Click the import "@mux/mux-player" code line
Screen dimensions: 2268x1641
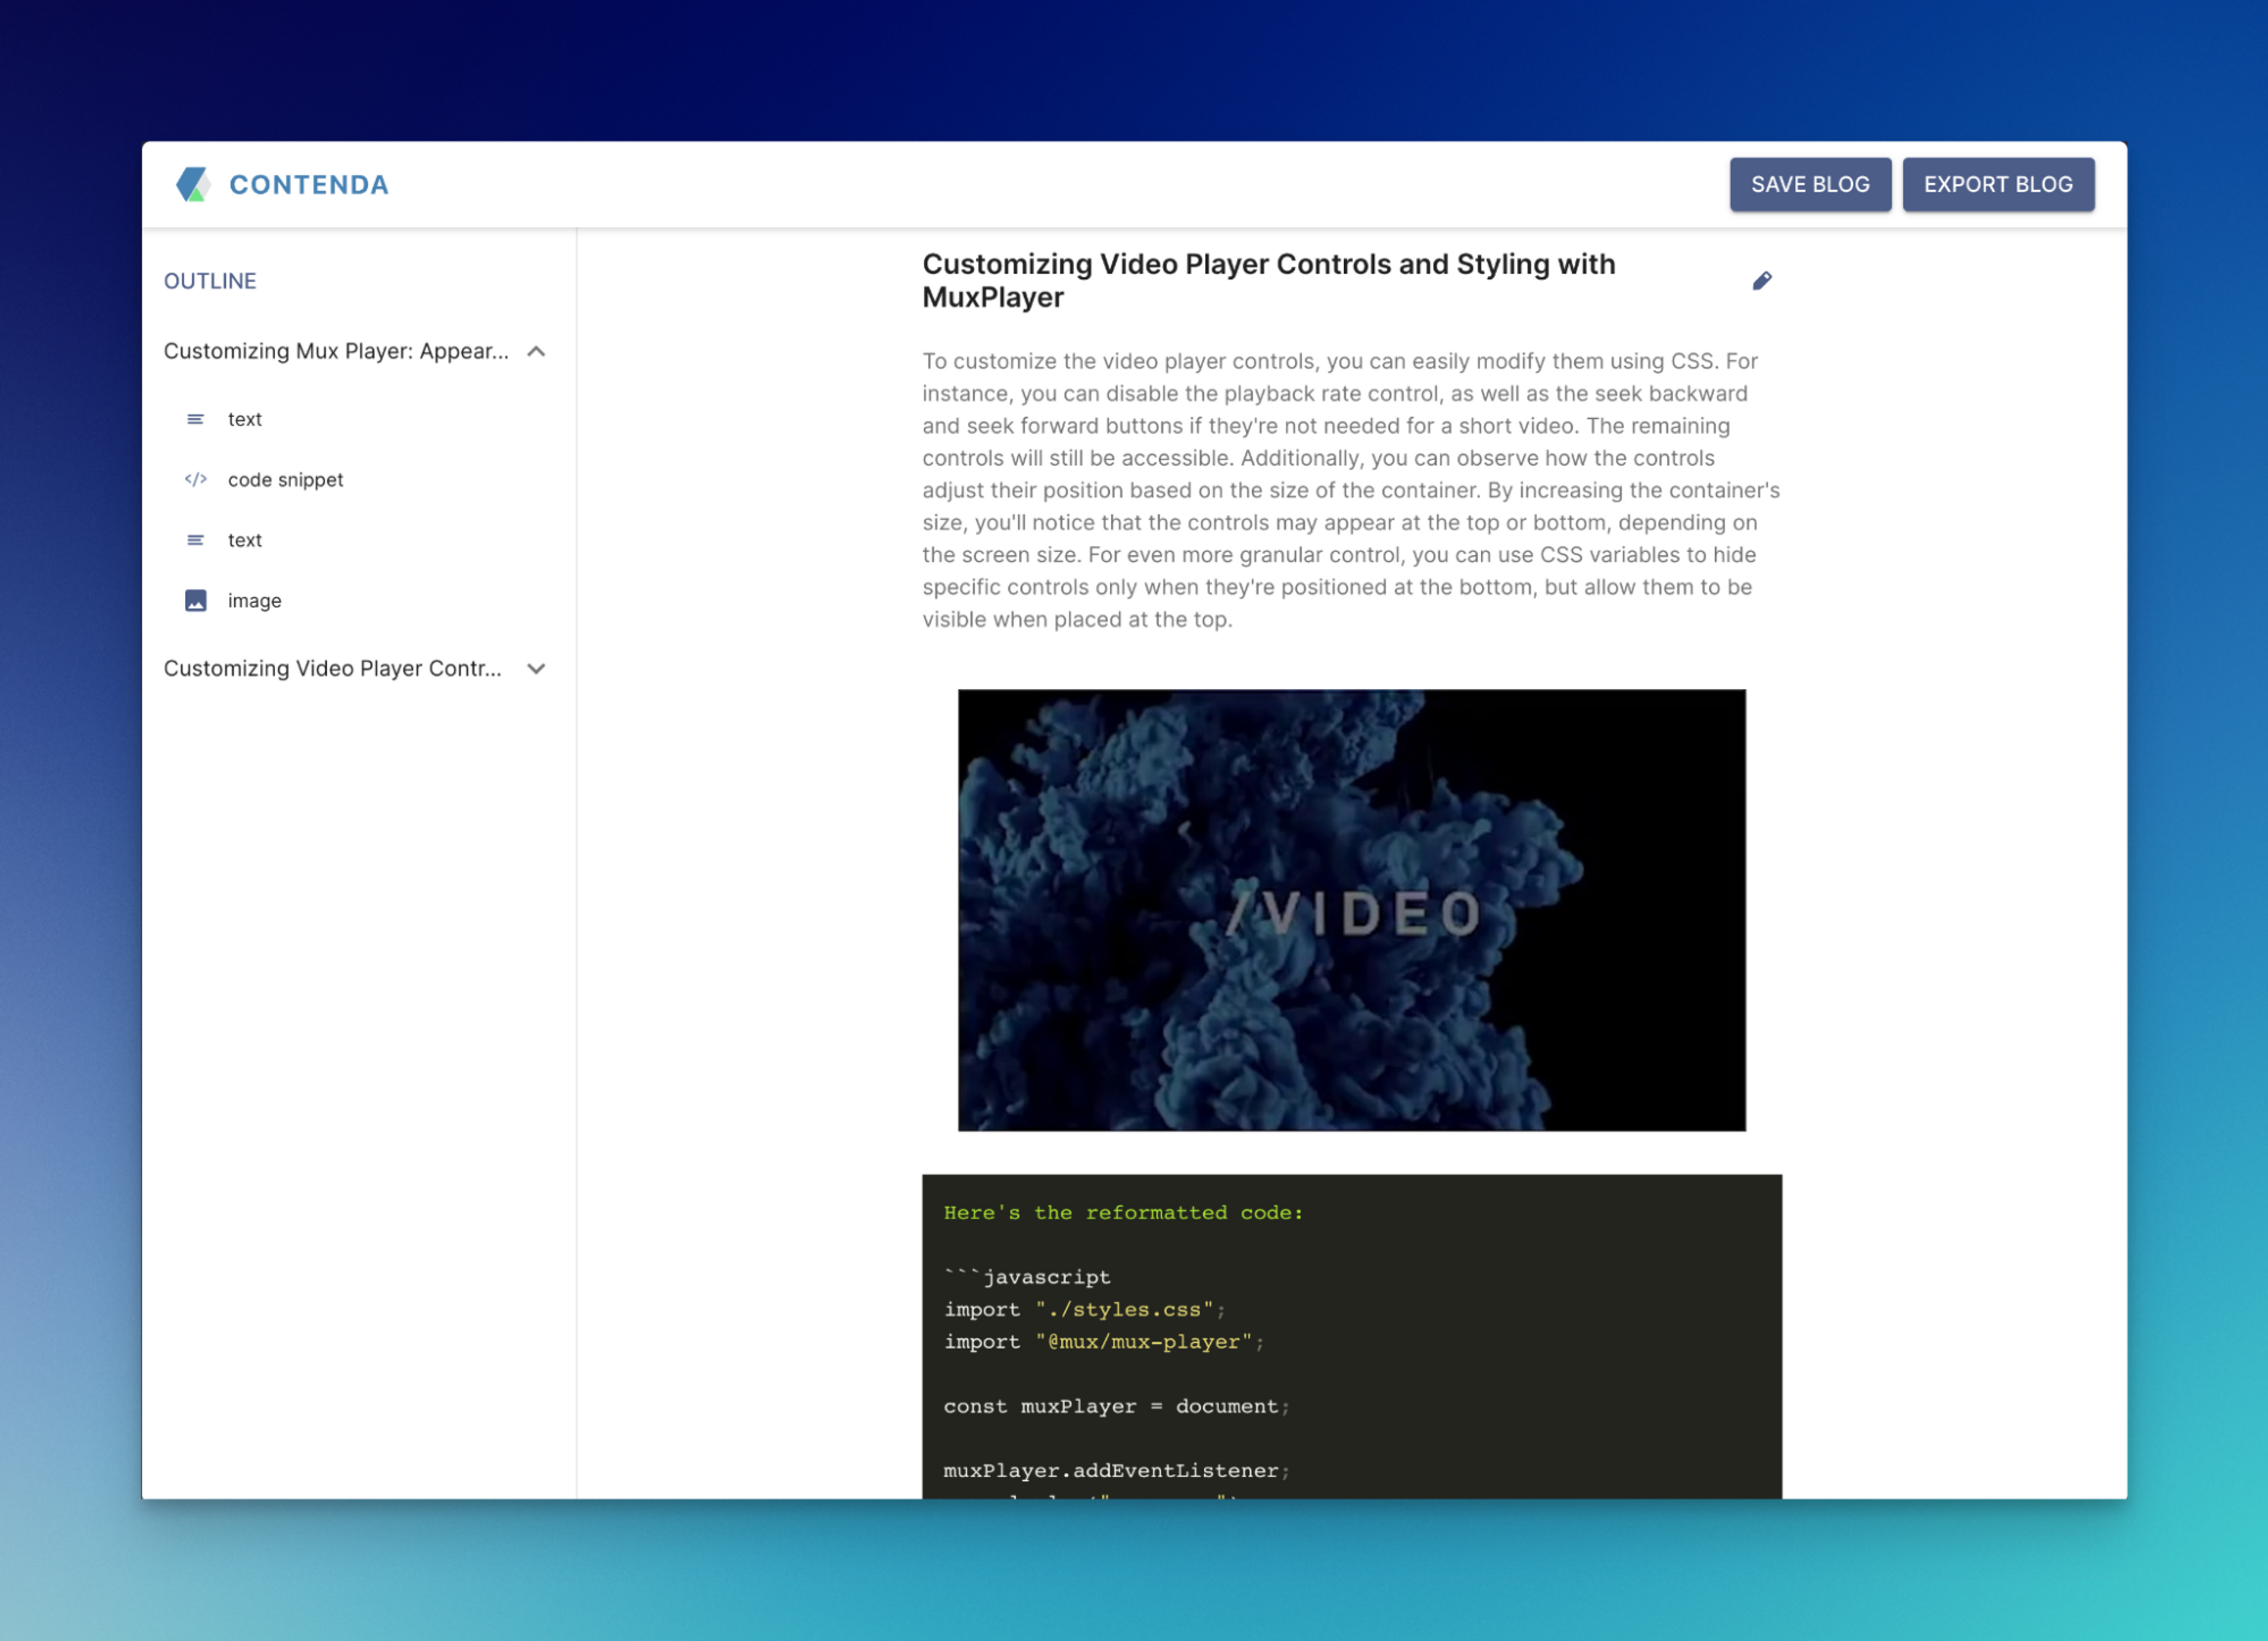tap(1104, 1341)
